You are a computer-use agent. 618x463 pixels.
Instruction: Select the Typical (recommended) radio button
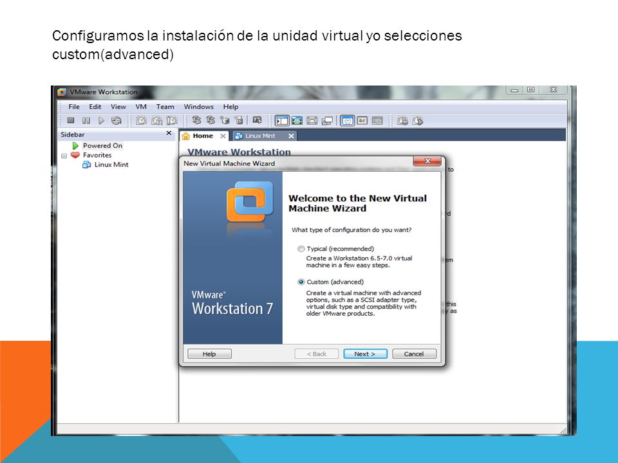pos(301,249)
